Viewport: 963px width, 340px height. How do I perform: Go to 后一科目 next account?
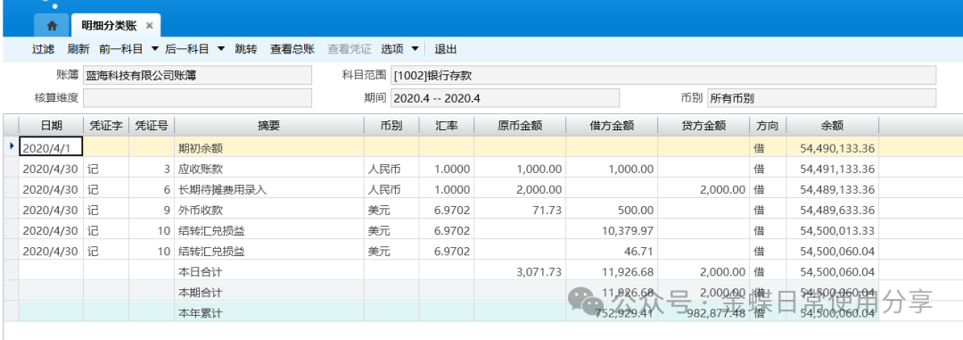[x=186, y=49]
